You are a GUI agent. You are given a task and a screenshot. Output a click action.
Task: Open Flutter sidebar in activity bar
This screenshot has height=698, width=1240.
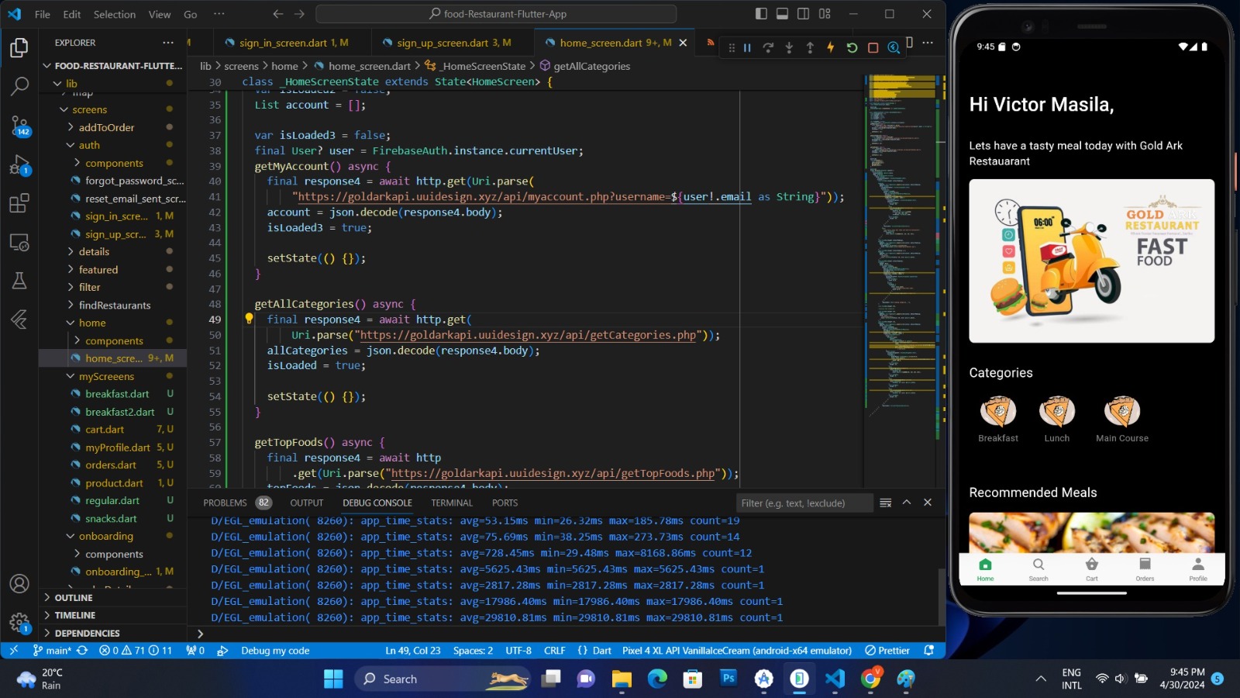coord(19,320)
